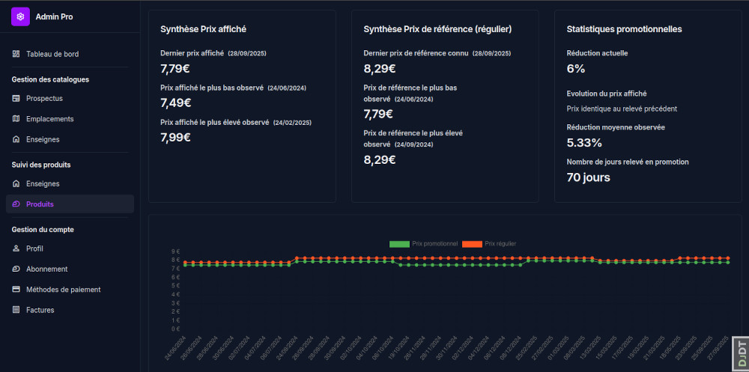The height and width of the screenshot is (372, 749).
Task: Click Enseignes icon under Gestion des catalogues
Action: 16,139
